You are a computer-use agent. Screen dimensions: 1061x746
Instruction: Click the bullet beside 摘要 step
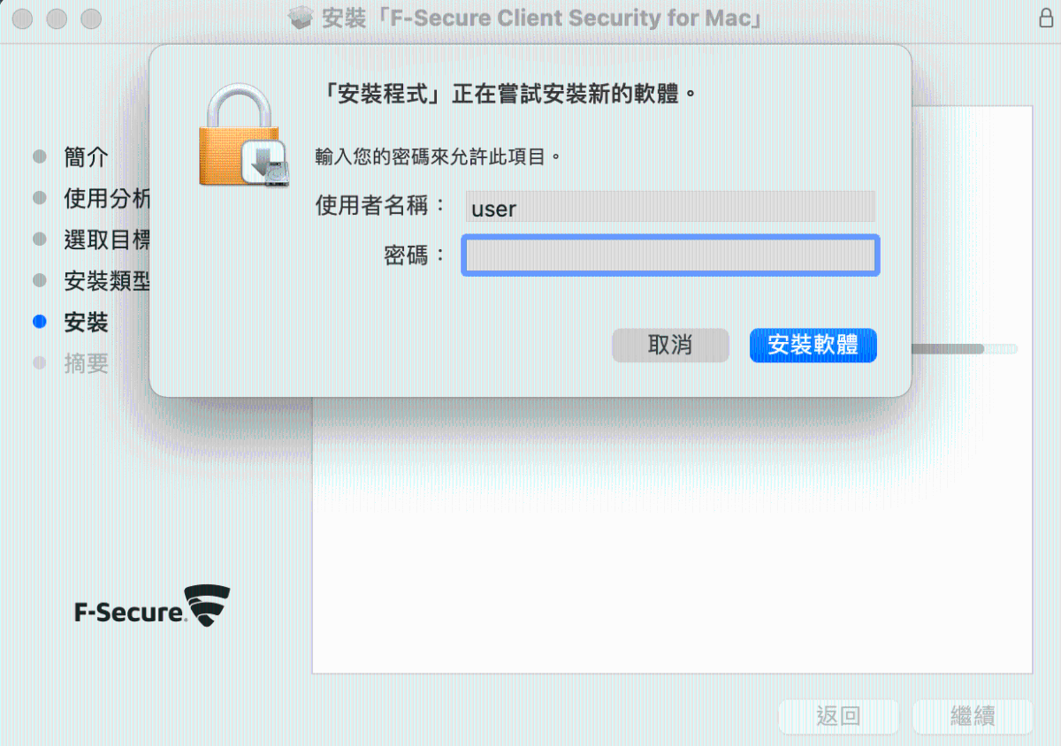39,363
